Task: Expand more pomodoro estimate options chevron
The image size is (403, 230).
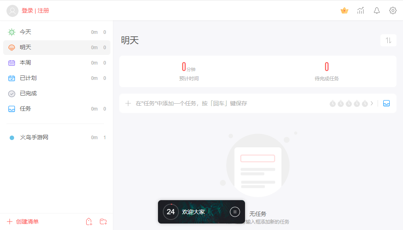Action: tap(372, 103)
